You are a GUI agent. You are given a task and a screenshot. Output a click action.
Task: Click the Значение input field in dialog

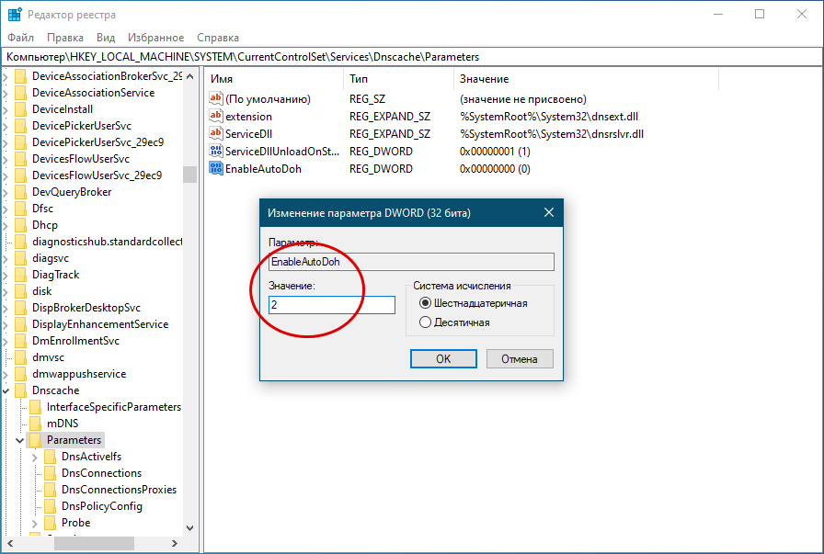pos(332,305)
